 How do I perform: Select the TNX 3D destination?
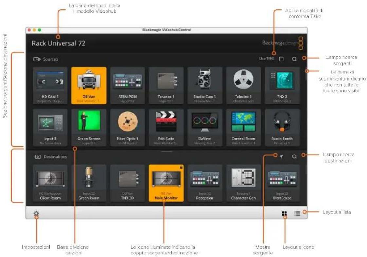coord(127,183)
